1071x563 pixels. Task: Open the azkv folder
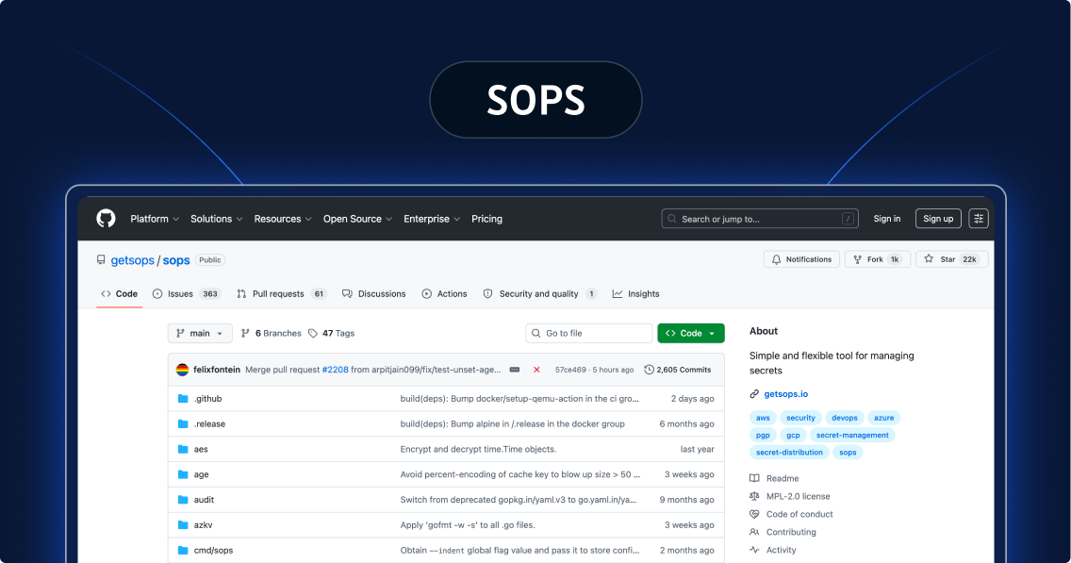[x=203, y=525]
